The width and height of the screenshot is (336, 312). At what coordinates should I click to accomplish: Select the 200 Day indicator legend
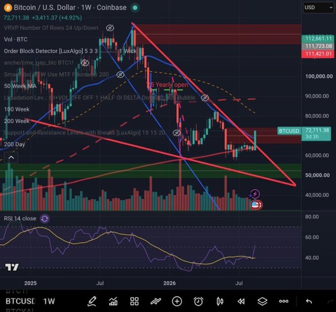click(14, 144)
